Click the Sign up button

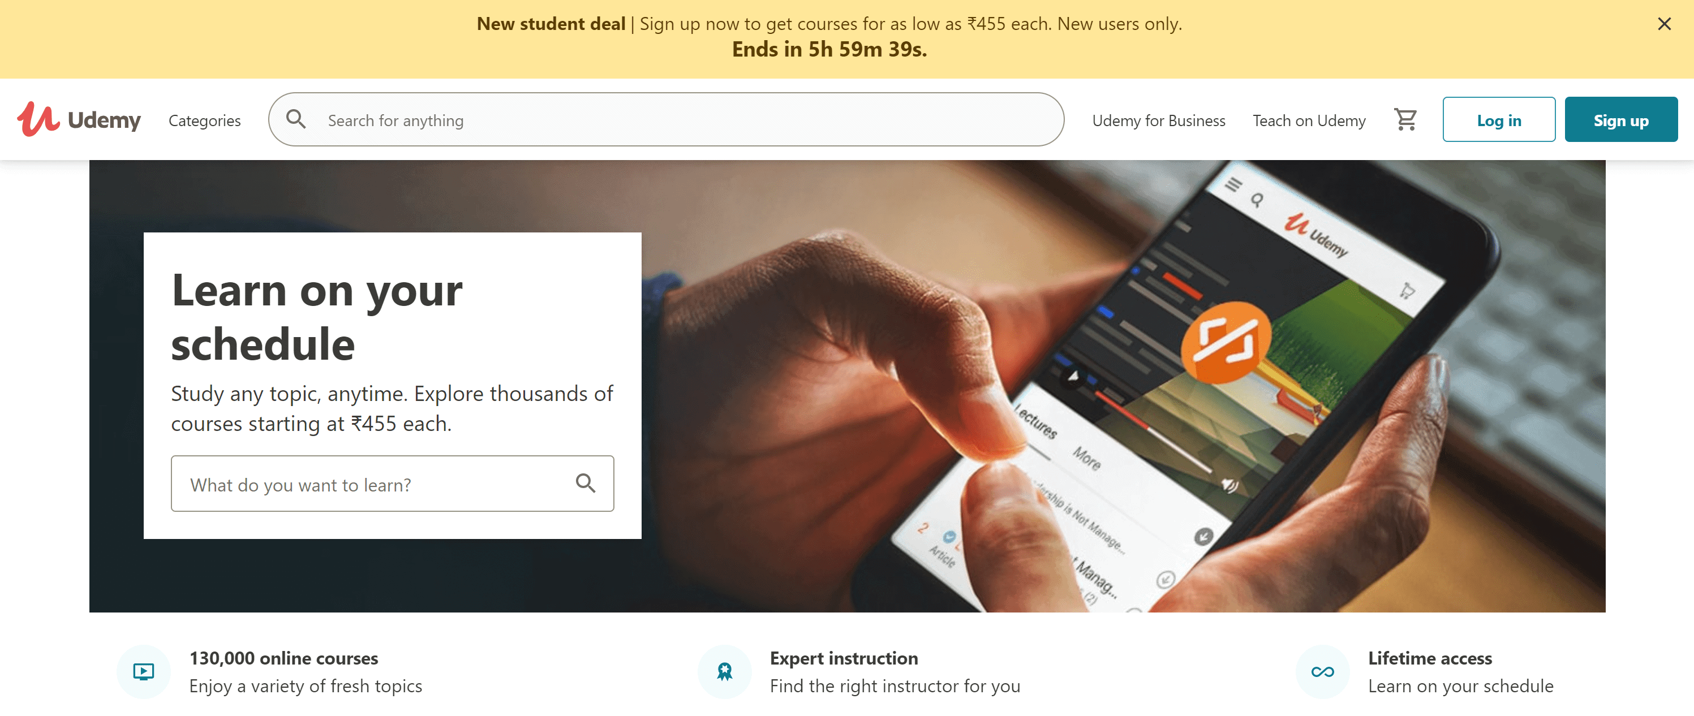(1618, 119)
